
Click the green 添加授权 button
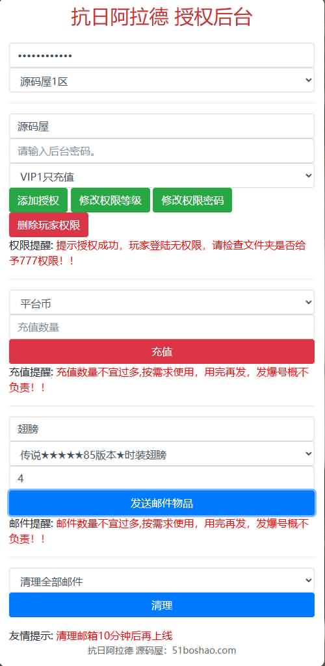(38, 200)
